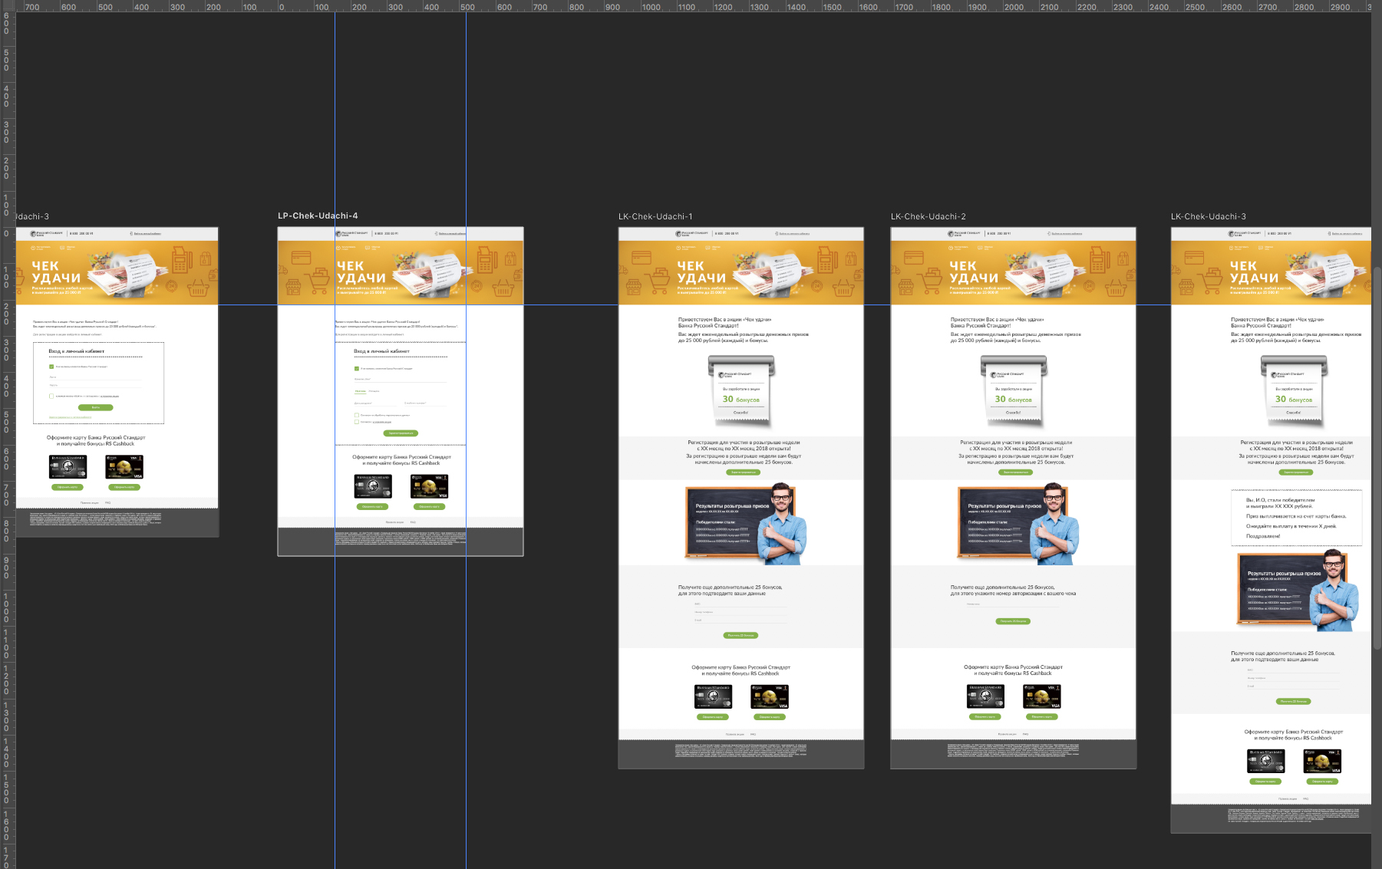Image resolution: width=1382 pixels, height=869 pixels.
Task: Click bank logo in leftmost artboard header
Action: 46,233
